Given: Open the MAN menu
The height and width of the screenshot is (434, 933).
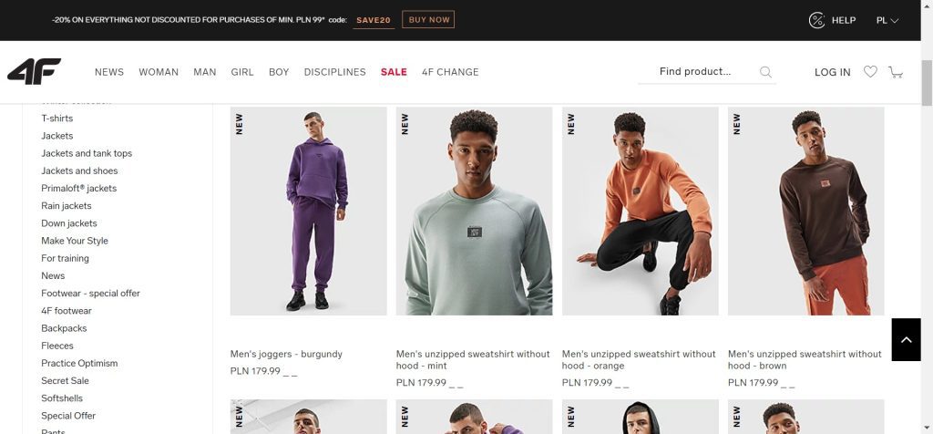Looking at the screenshot, I should tap(205, 72).
